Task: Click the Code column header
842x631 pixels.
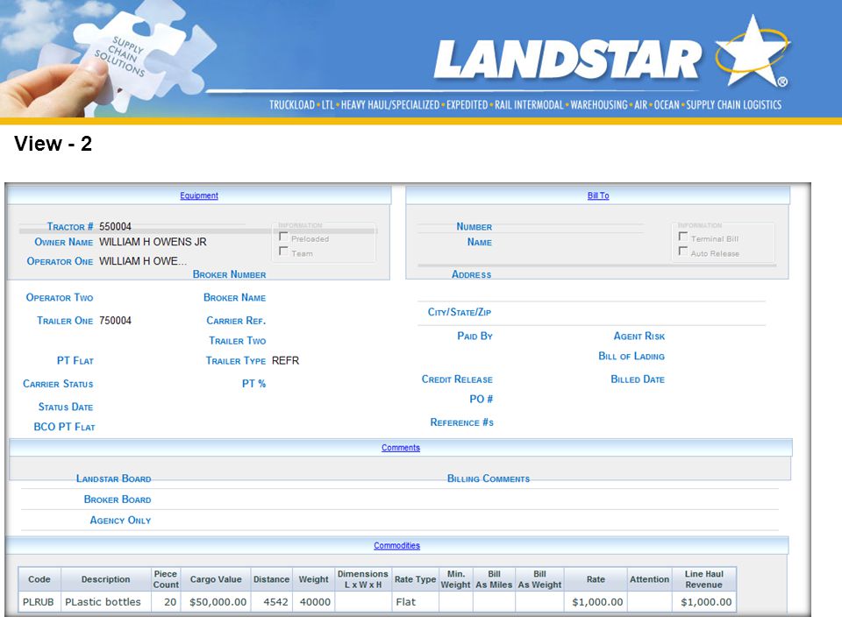Action: pyautogui.click(x=39, y=579)
